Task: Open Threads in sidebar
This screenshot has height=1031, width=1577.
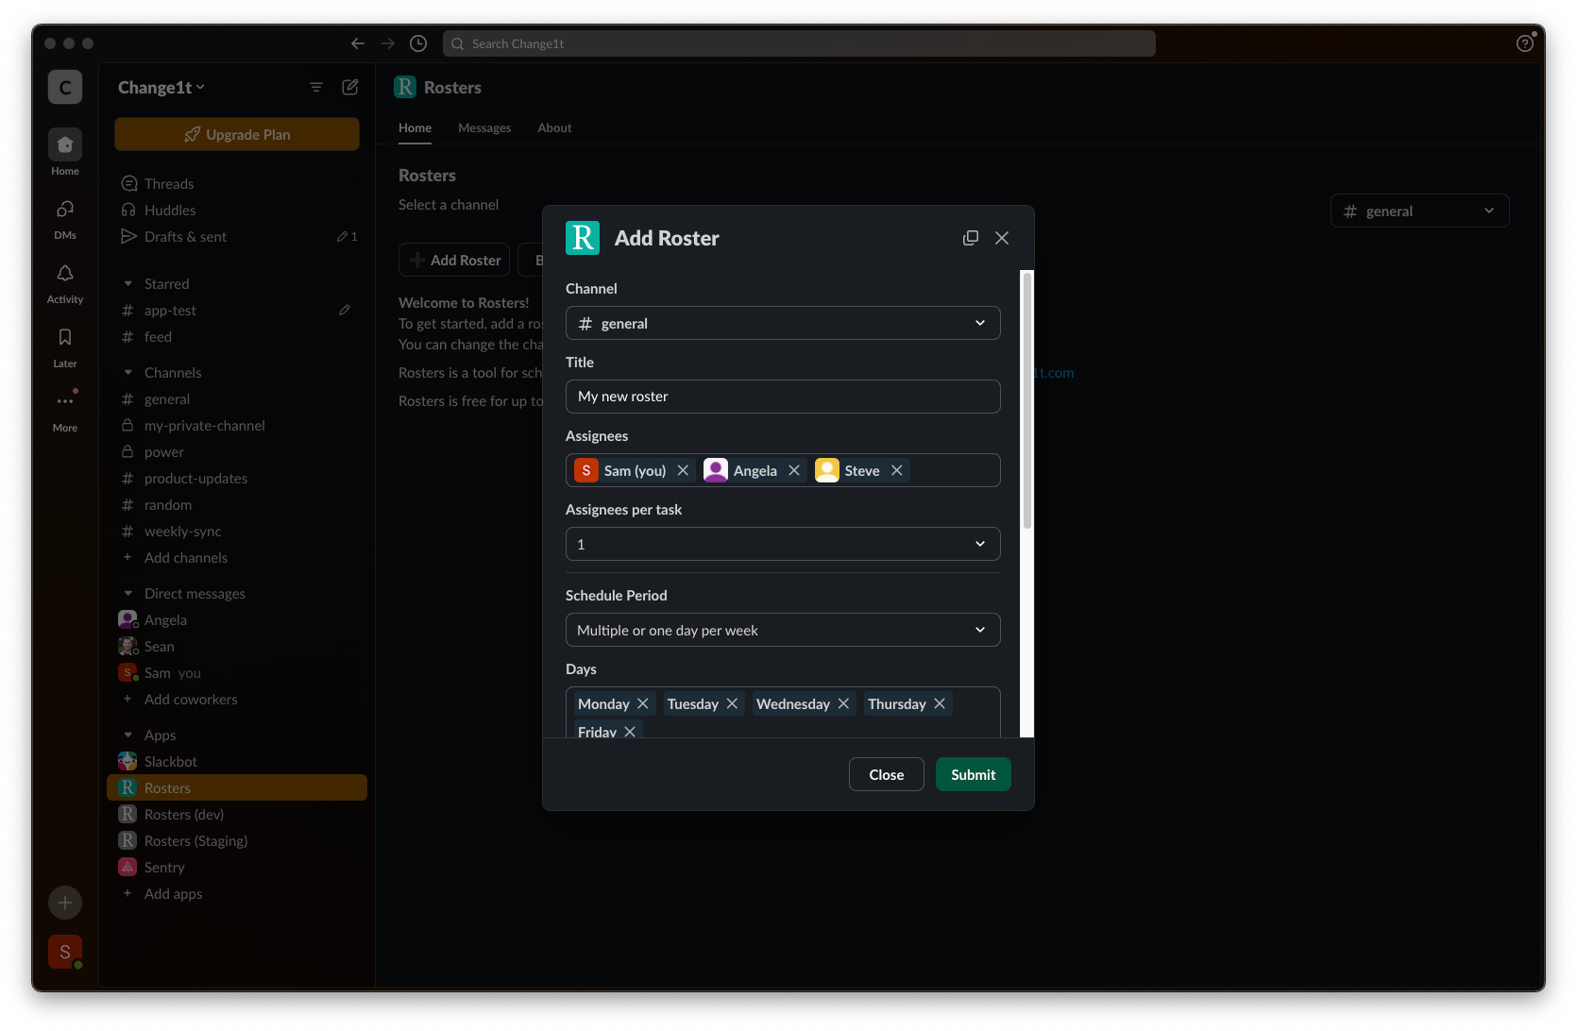Action: (x=237, y=183)
